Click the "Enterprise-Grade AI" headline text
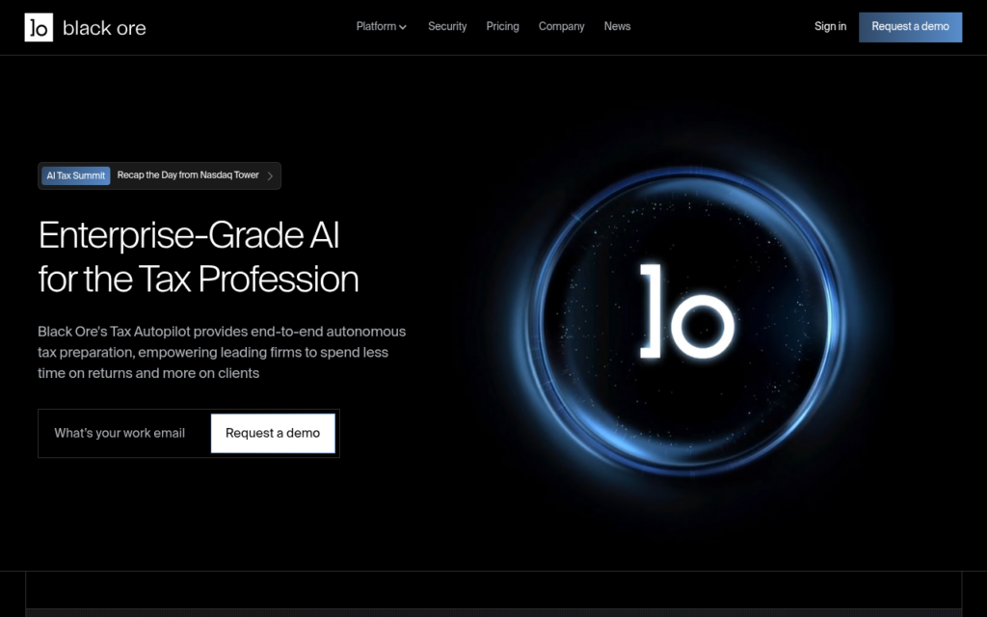This screenshot has height=617, width=987. coord(189,235)
